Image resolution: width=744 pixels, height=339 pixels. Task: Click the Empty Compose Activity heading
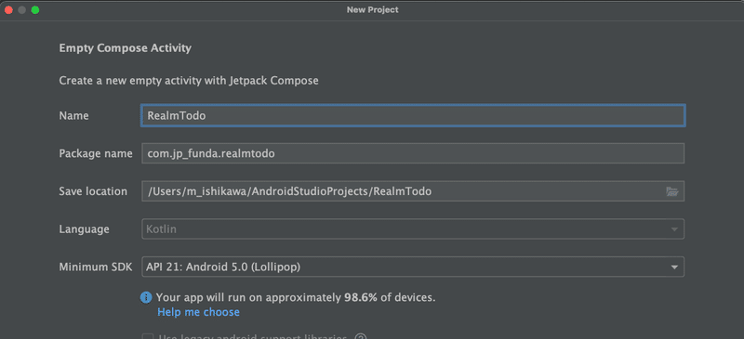pos(126,48)
